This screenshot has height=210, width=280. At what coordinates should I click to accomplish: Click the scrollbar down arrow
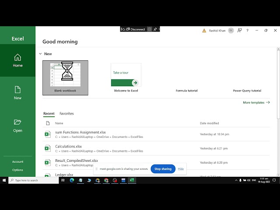tap(278, 175)
